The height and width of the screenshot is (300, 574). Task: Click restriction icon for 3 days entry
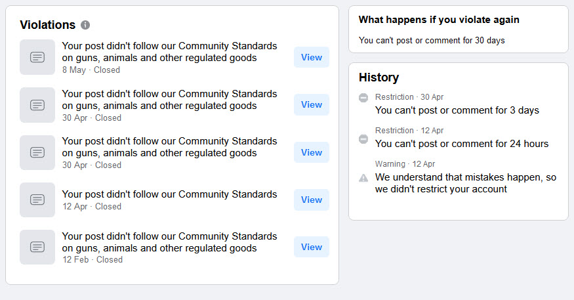(363, 98)
